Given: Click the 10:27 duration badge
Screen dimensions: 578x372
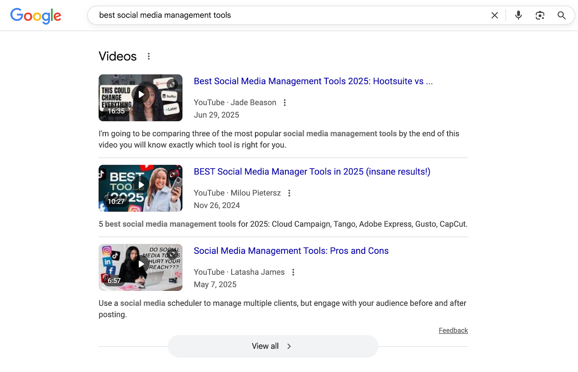Looking at the screenshot, I should pyautogui.click(x=116, y=201).
